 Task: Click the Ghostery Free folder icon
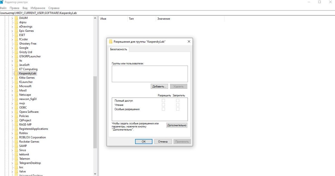pos(16,43)
